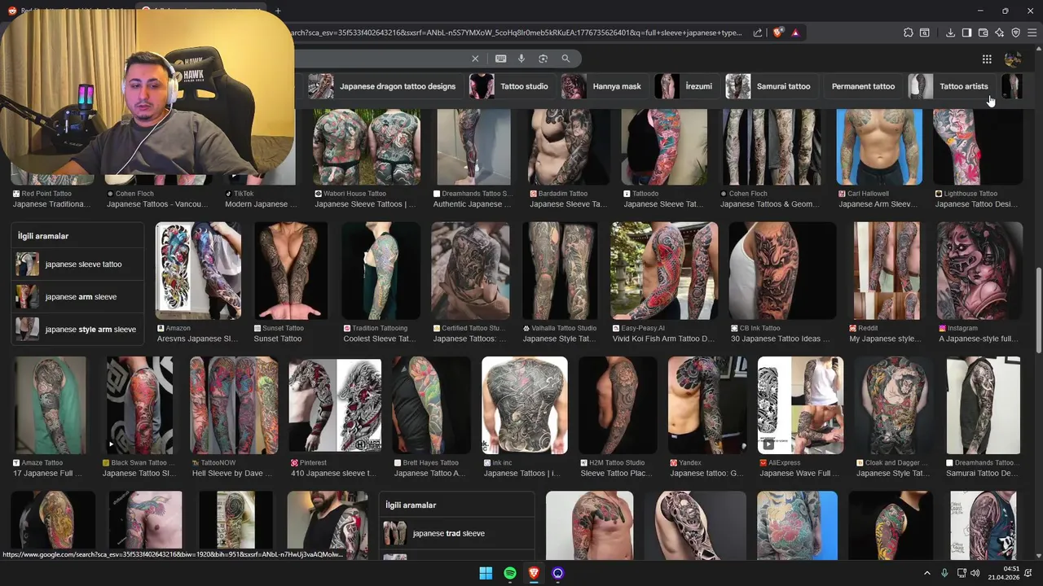Open TattooNOW Hell Sleeve by Dave image

coord(234,405)
